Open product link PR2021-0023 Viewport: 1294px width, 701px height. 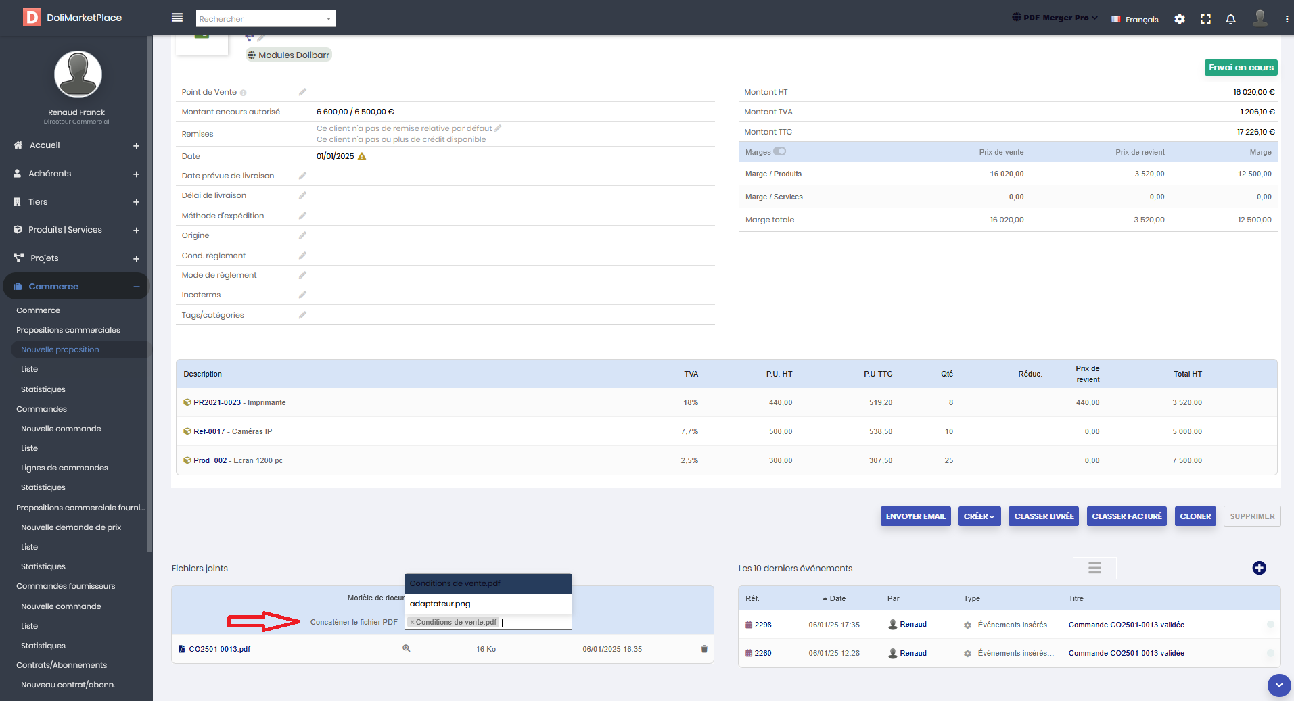point(217,402)
